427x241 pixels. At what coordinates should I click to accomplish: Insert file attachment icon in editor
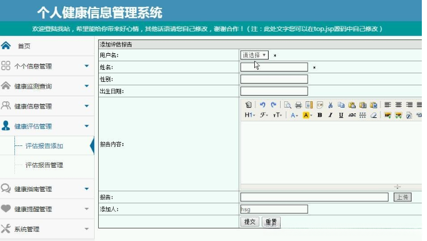409,115
